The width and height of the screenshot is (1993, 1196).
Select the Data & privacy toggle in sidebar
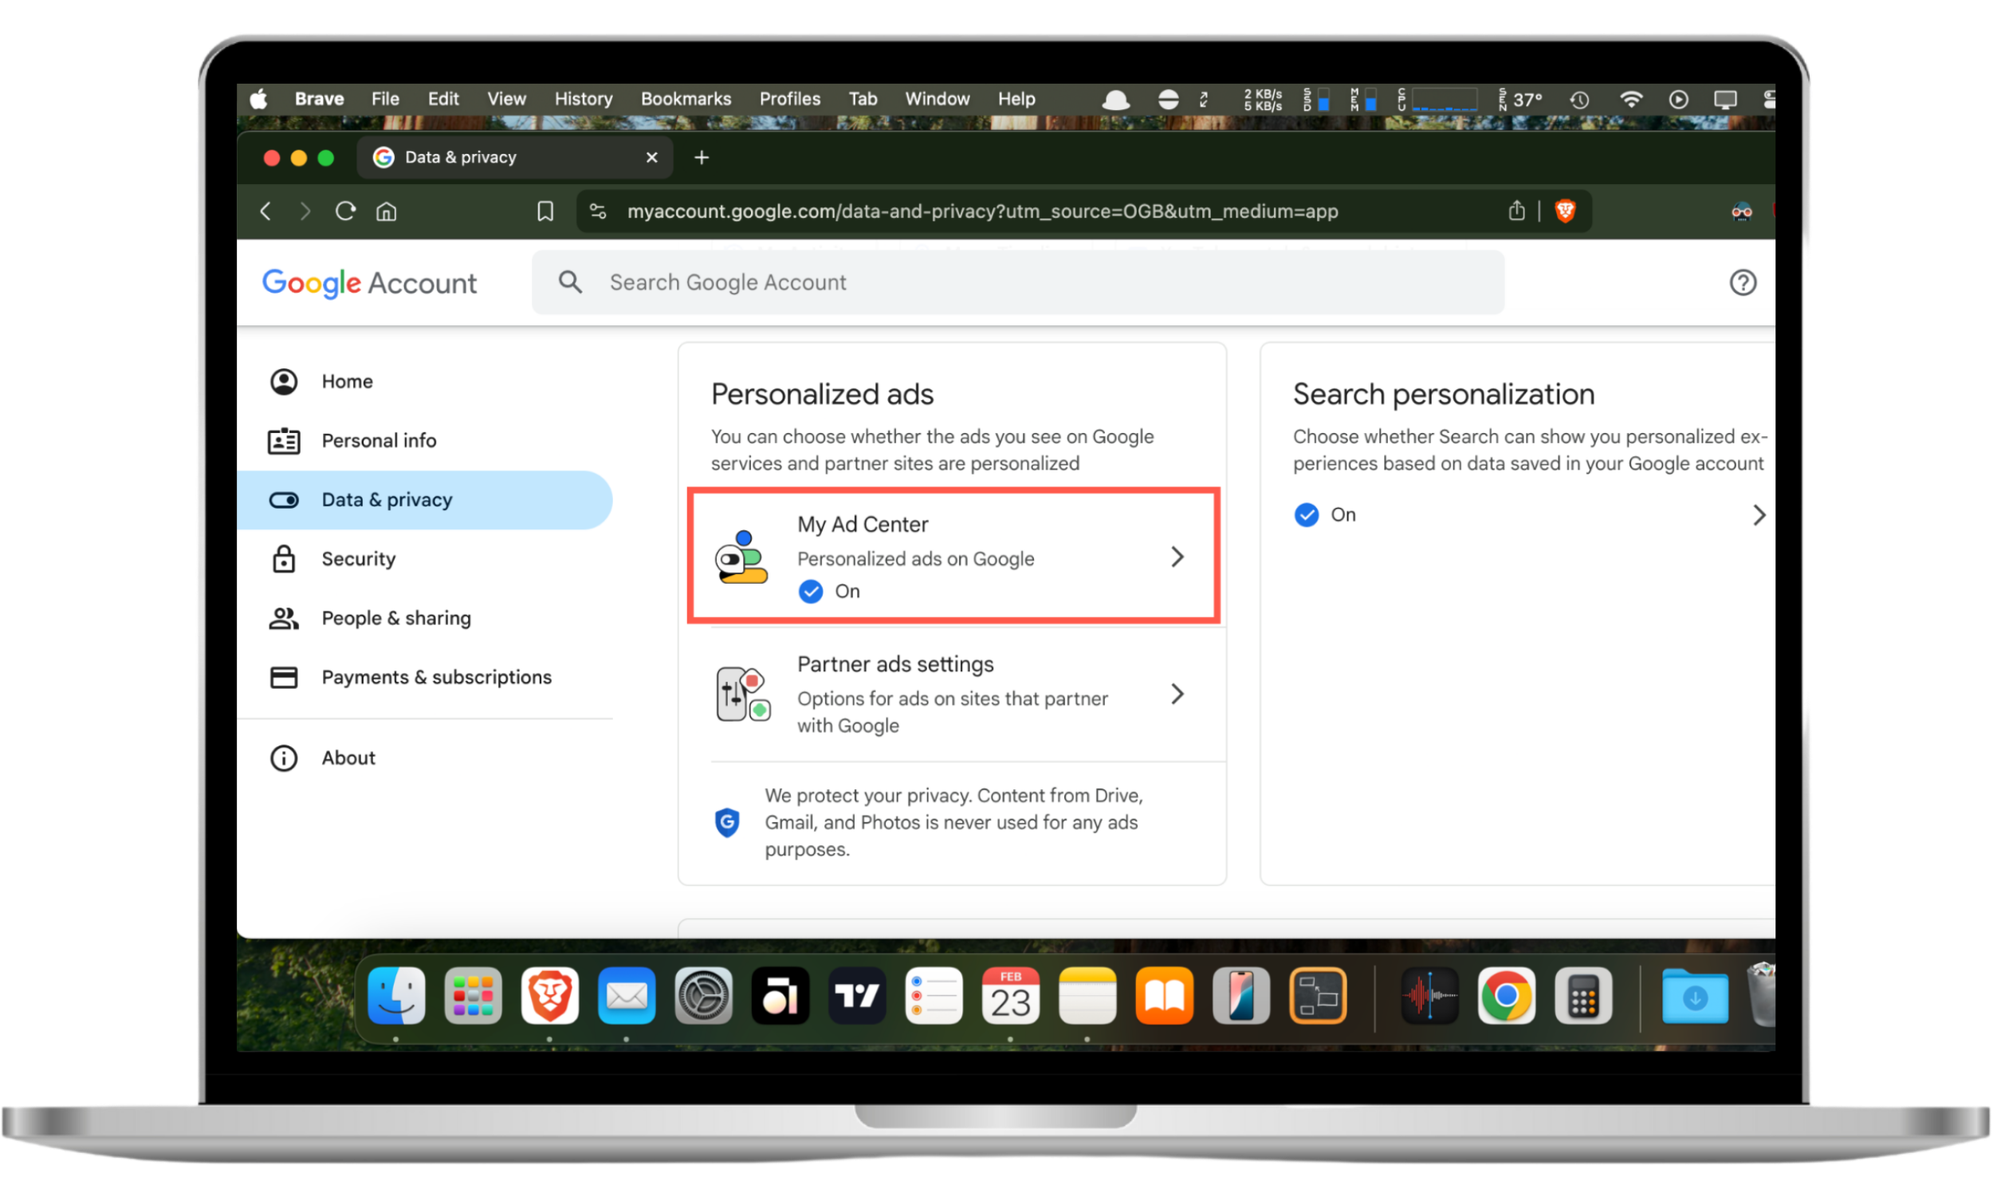coord(284,500)
